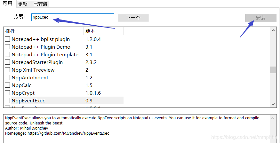Click the NppEventExec homepage GitHub URL

pyautogui.click(x=68, y=133)
